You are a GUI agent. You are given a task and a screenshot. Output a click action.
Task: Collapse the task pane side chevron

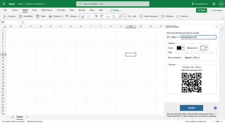click(222, 30)
